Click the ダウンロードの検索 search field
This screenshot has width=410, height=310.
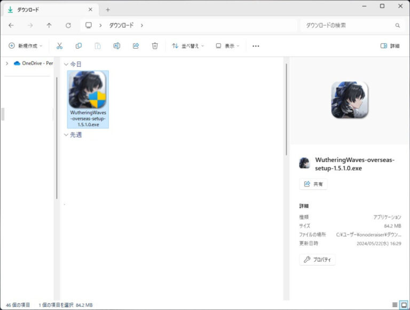coord(352,26)
